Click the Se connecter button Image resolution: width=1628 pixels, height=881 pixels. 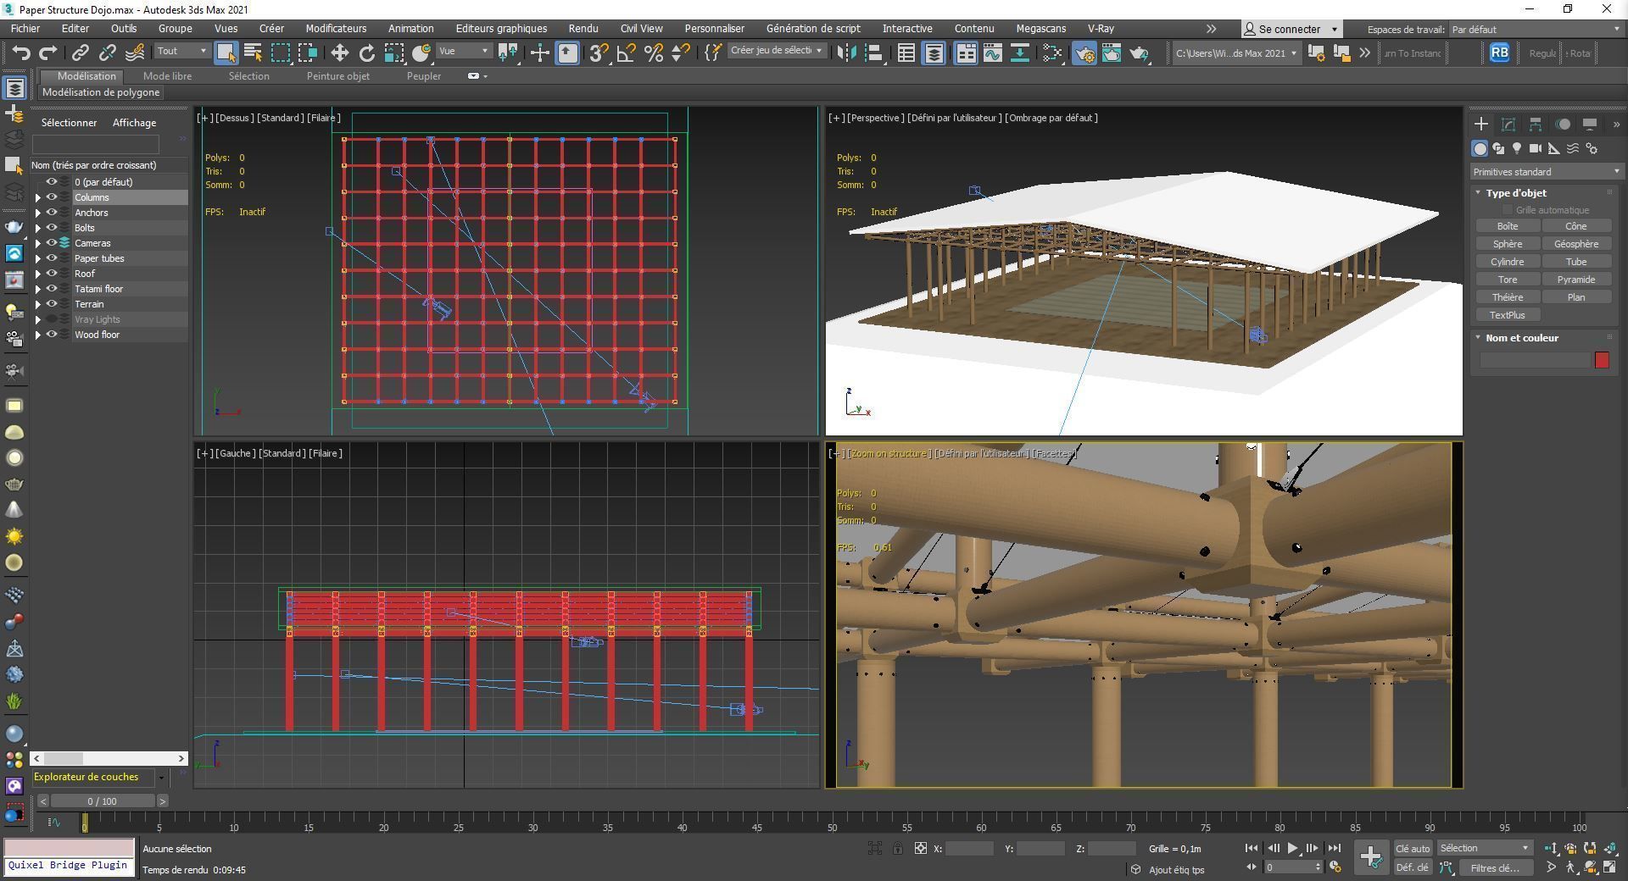(x=1291, y=29)
